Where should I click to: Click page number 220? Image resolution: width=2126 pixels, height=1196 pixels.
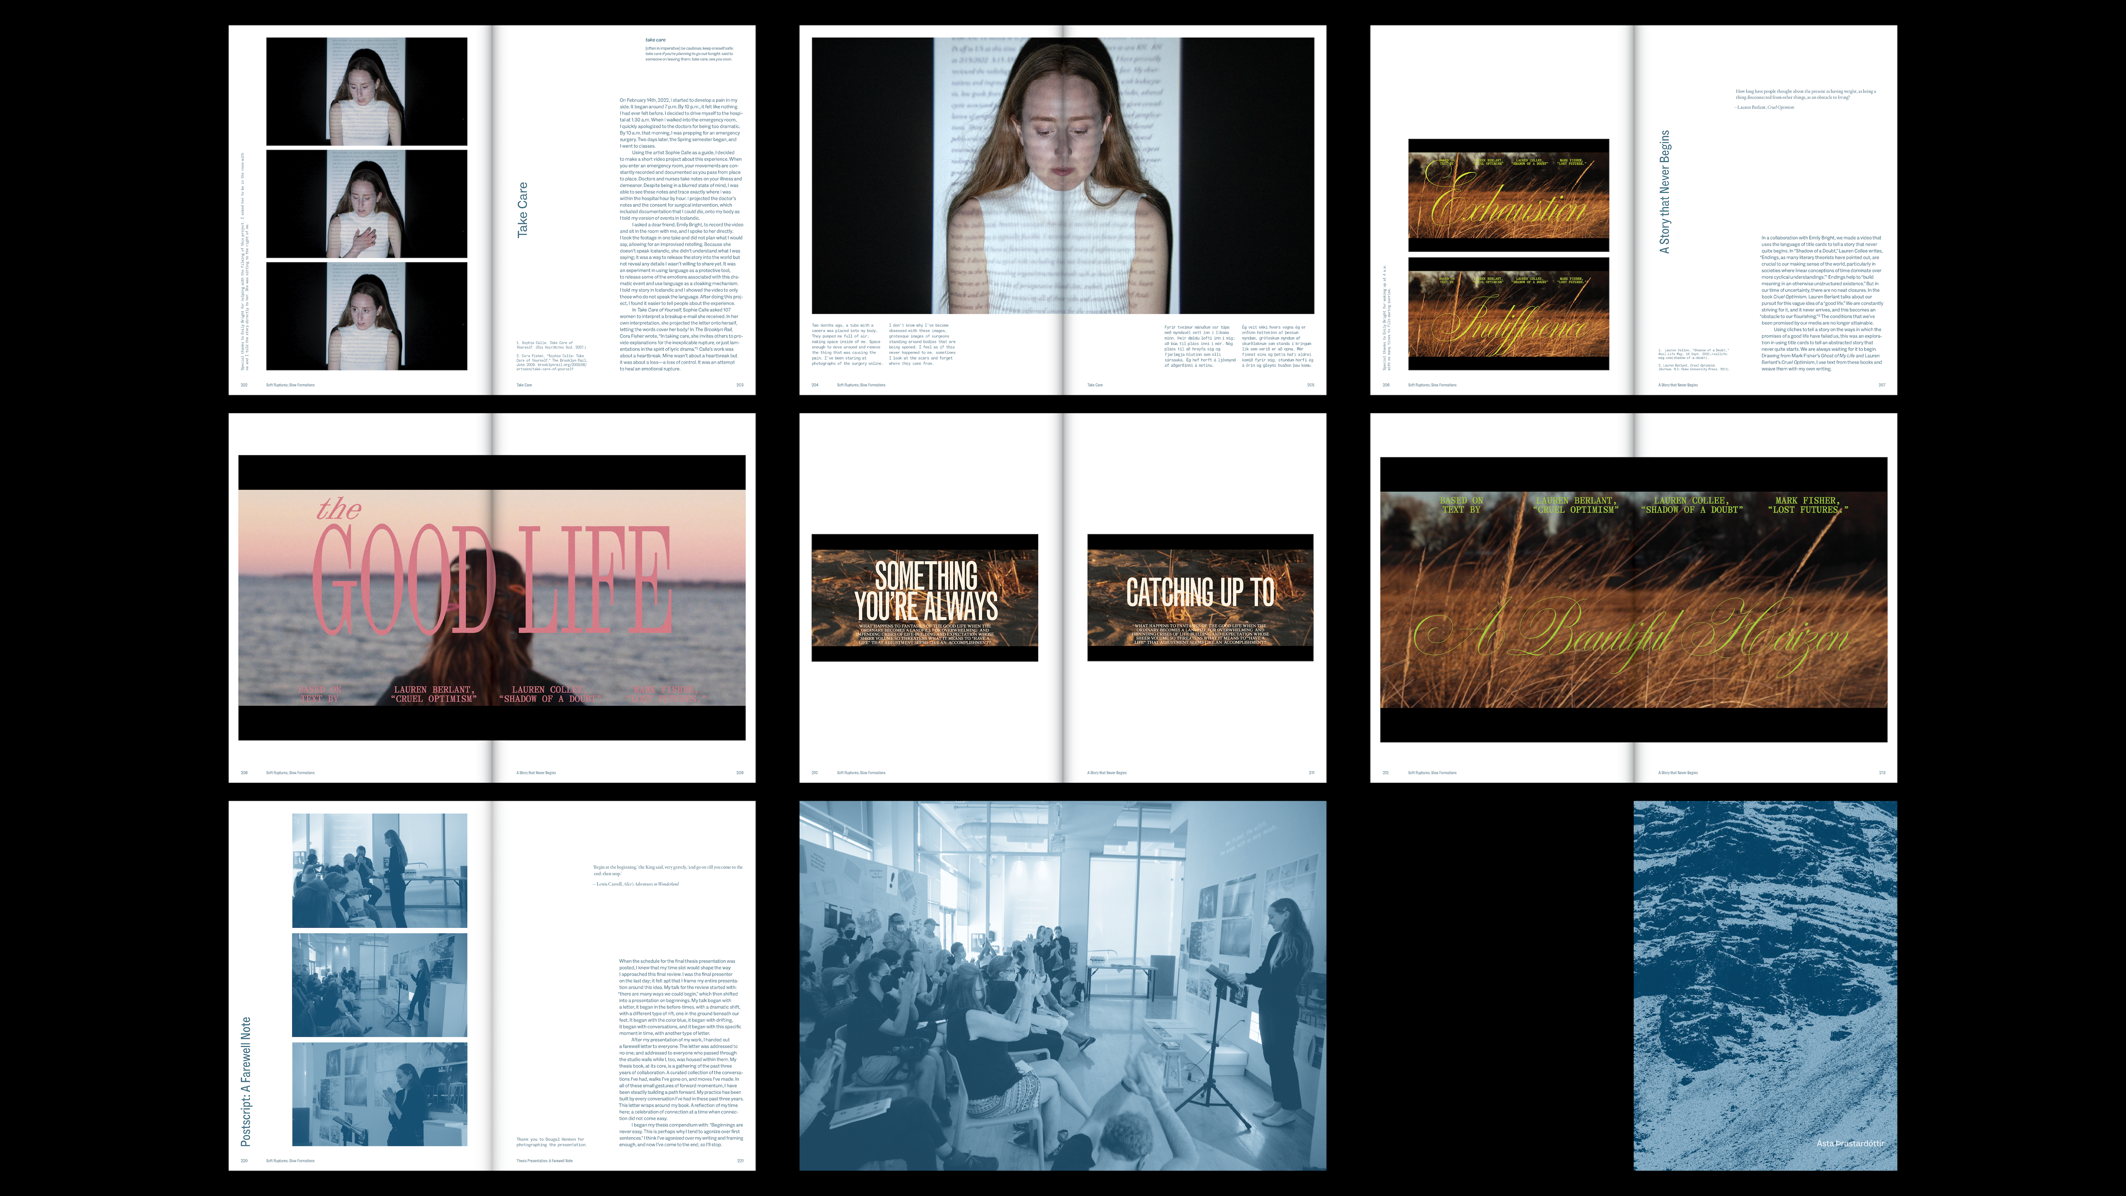[244, 1160]
